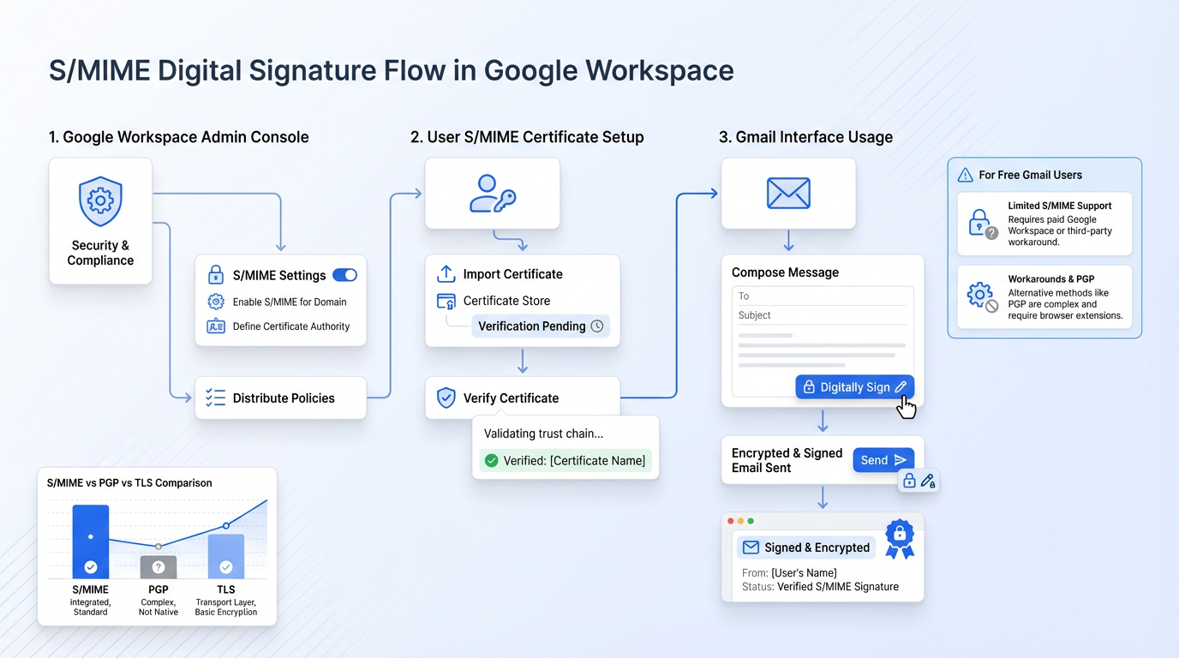Click the Workarounds & PGP gear icon
Screen dimensions: 1179x658
click(x=981, y=296)
